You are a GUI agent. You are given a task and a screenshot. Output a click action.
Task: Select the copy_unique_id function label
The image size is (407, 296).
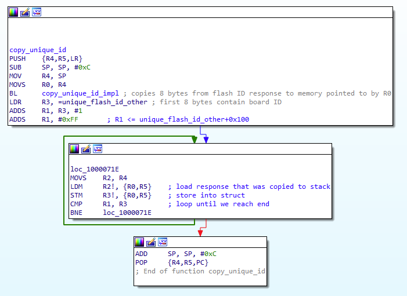pyautogui.click(x=38, y=50)
